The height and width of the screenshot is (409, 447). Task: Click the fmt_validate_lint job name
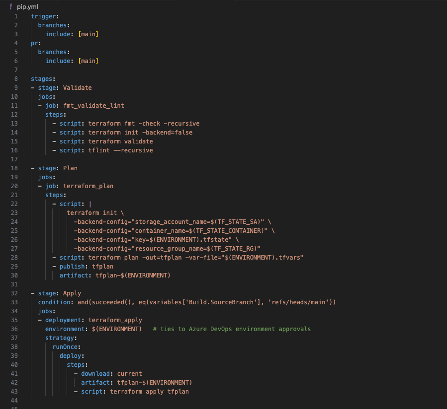[x=93, y=106]
